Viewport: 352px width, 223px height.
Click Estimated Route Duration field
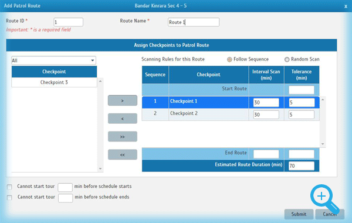(302, 165)
